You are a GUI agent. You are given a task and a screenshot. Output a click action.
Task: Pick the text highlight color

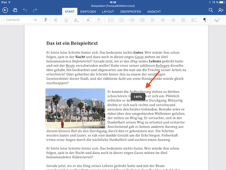[88, 20]
